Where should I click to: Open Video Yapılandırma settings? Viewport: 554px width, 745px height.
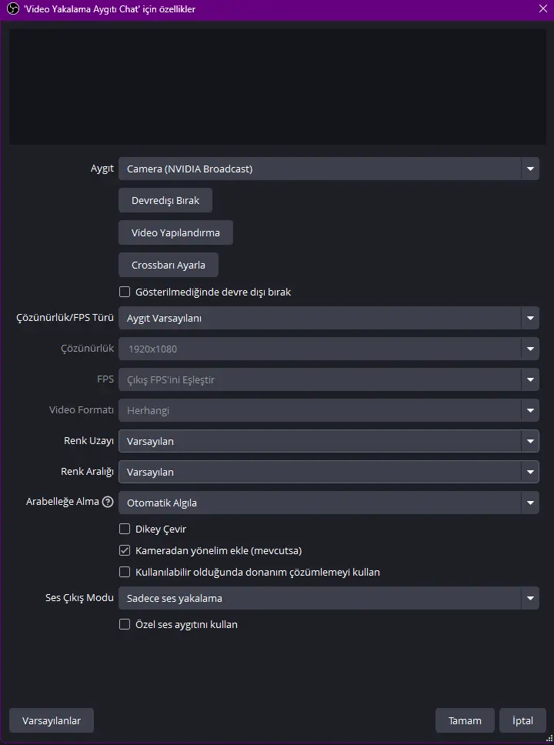[x=175, y=232]
